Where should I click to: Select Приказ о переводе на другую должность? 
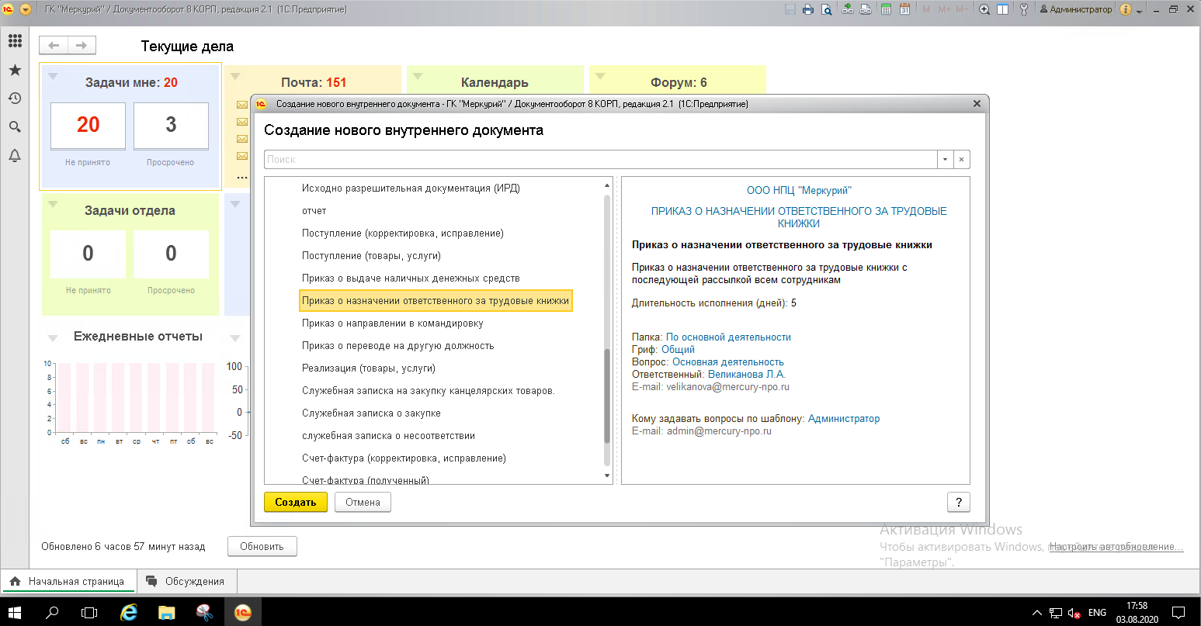[398, 346]
